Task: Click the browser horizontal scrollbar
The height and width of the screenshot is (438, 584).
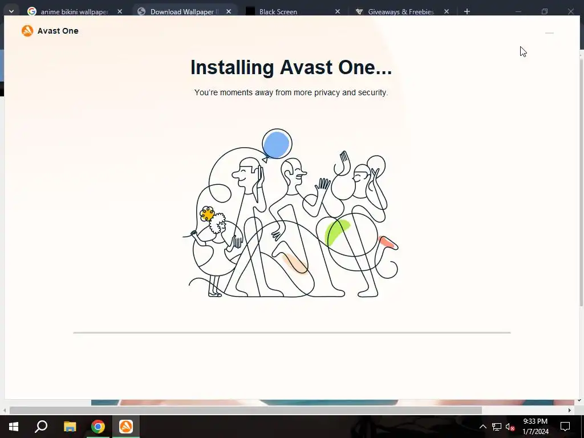Action: point(245,411)
